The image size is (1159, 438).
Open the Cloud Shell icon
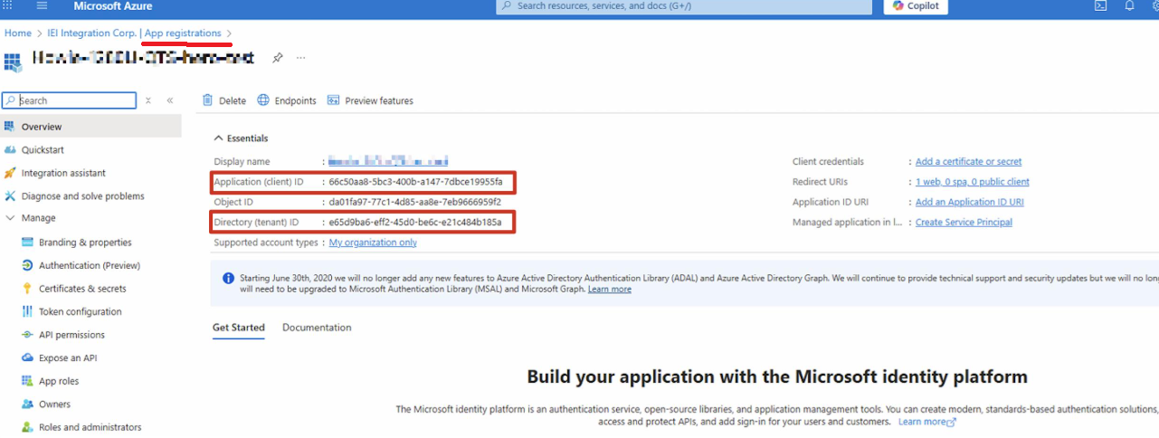point(1100,5)
